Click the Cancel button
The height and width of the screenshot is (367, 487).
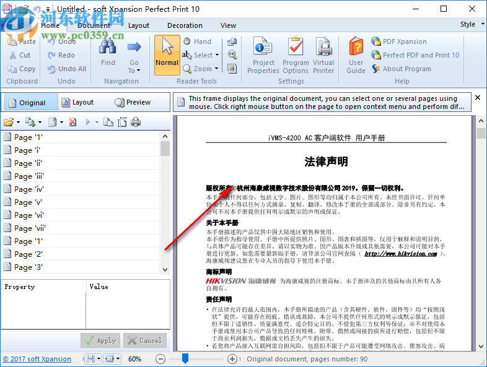pyautogui.click(x=145, y=340)
